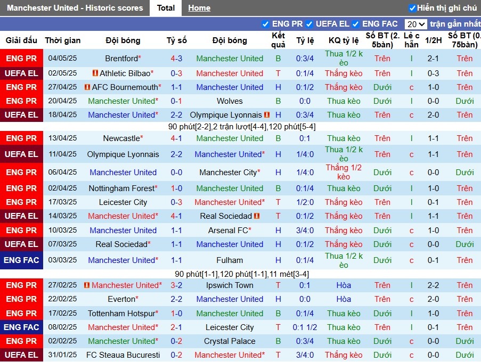The image size is (481, 362).
Task: Open Tottenham Hotspur team link
Action: [121, 313]
